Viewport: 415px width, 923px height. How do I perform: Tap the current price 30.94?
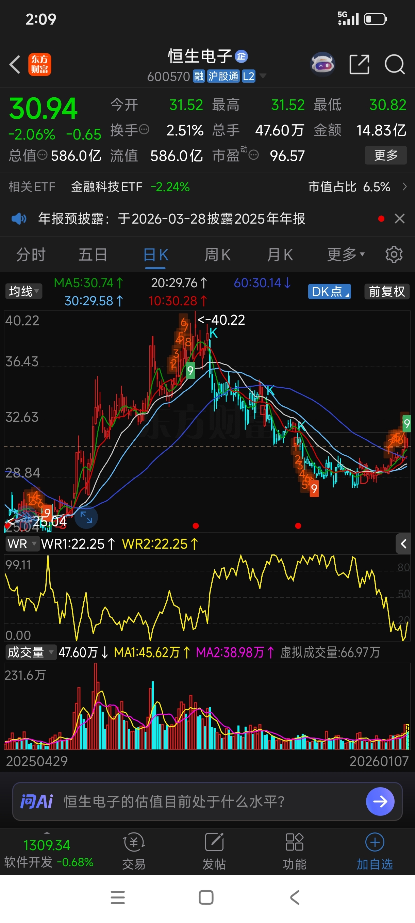tap(43, 108)
